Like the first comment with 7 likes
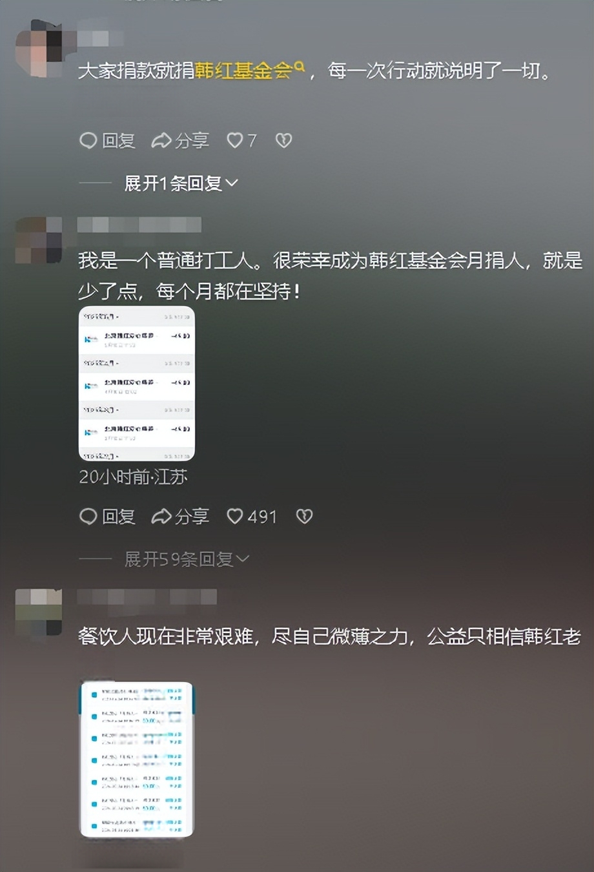The image size is (594, 872). coord(234,140)
